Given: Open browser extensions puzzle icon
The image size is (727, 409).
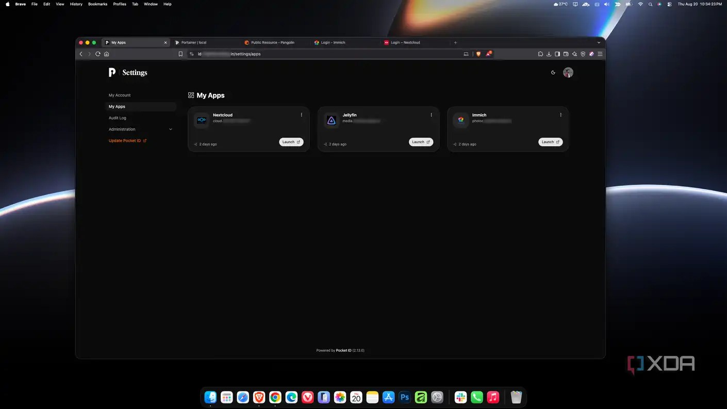Looking at the screenshot, I should [x=540, y=54].
